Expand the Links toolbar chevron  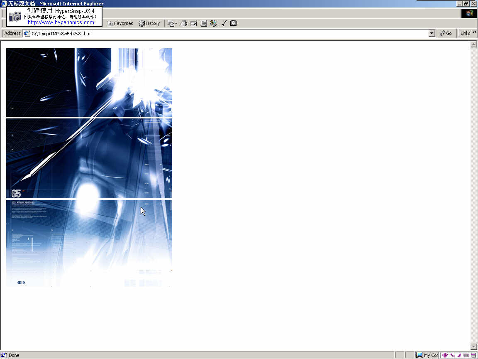click(474, 32)
